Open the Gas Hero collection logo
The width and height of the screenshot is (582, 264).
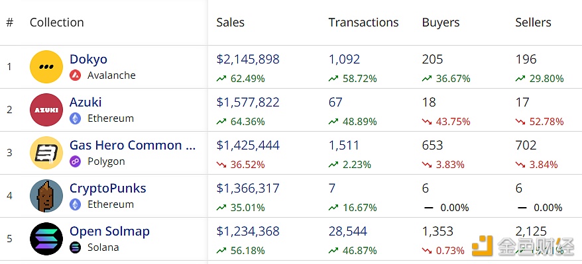click(x=46, y=153)
